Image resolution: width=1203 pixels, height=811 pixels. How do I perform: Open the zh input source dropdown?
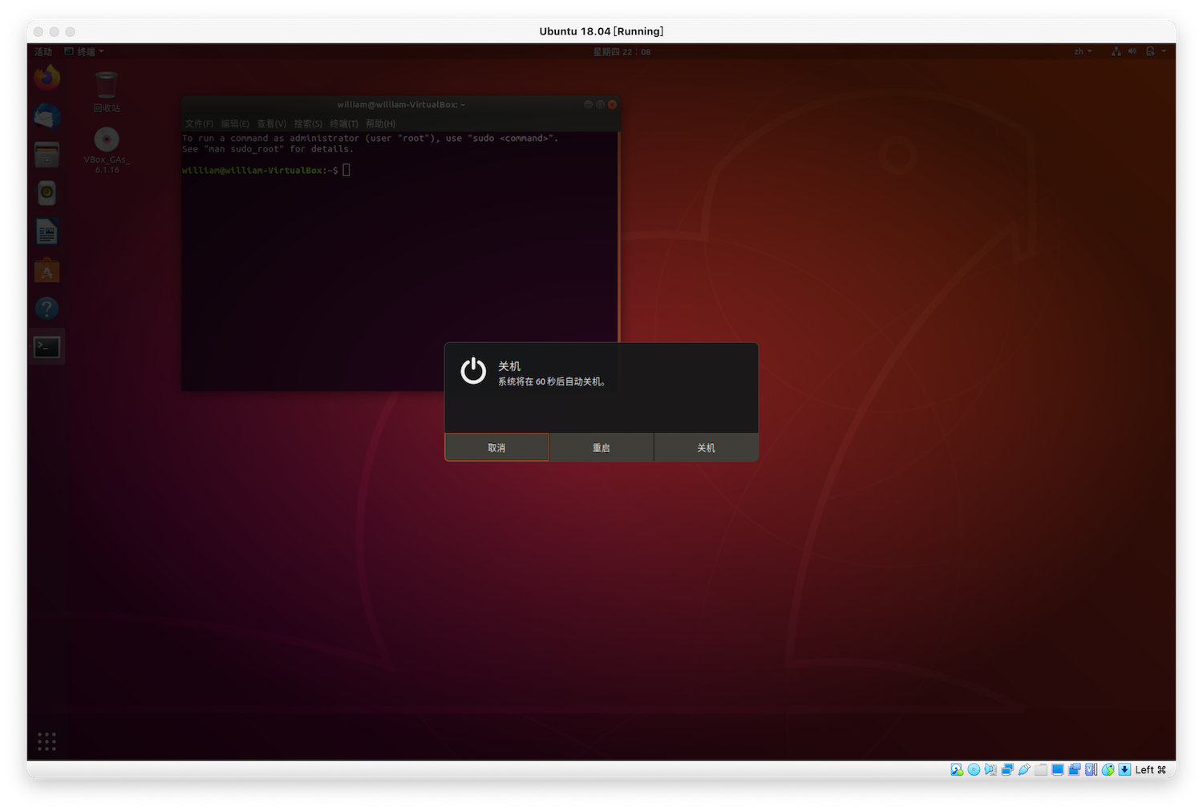pos(1083,51)
